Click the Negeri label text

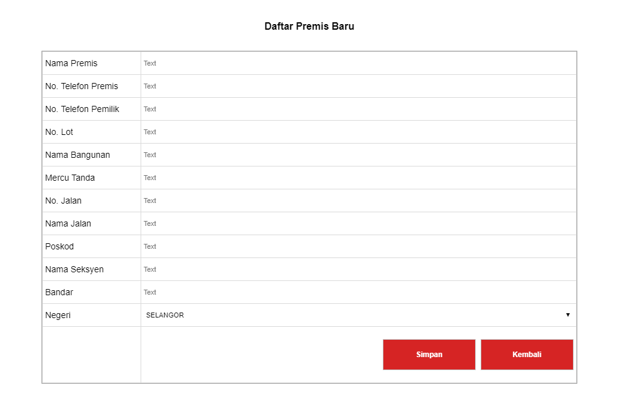coord(58,316)
